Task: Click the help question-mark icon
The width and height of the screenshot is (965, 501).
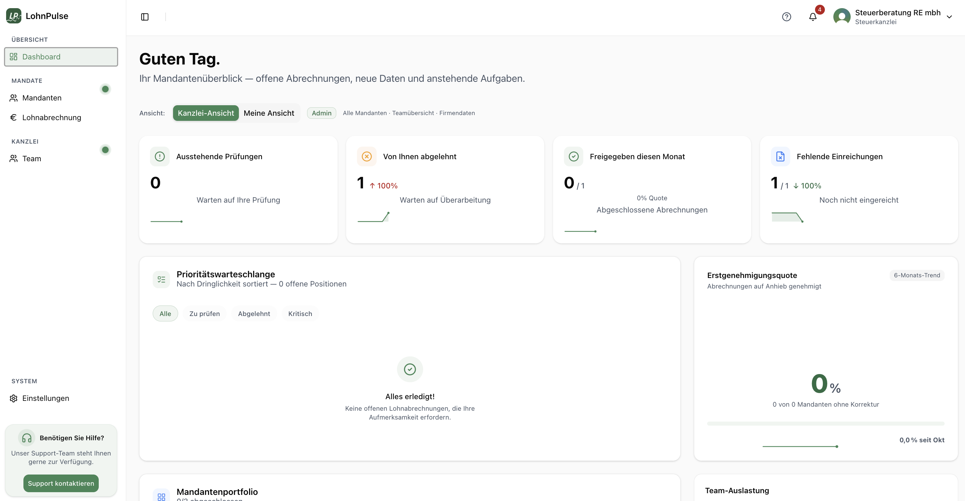Action: (786, 17)
